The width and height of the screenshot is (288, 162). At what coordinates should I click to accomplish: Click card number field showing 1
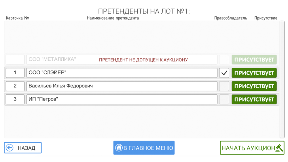(x=15, y=73)
